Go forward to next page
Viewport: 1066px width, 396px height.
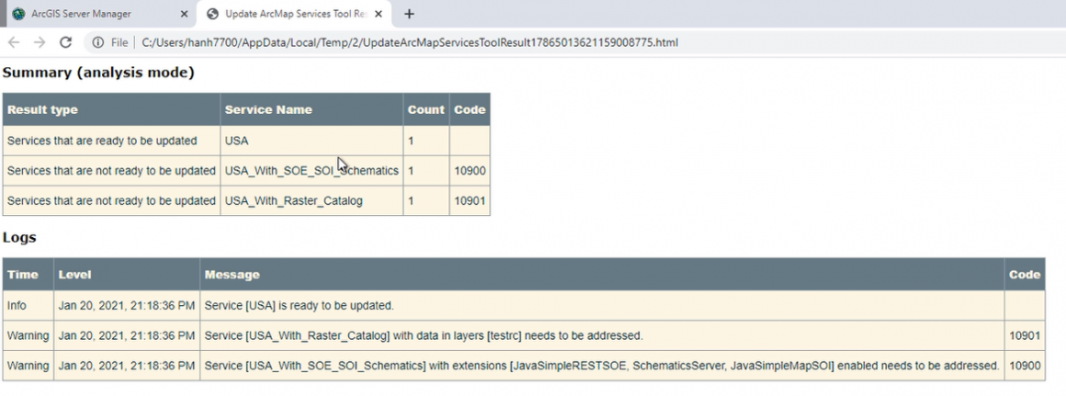[40, 42]
